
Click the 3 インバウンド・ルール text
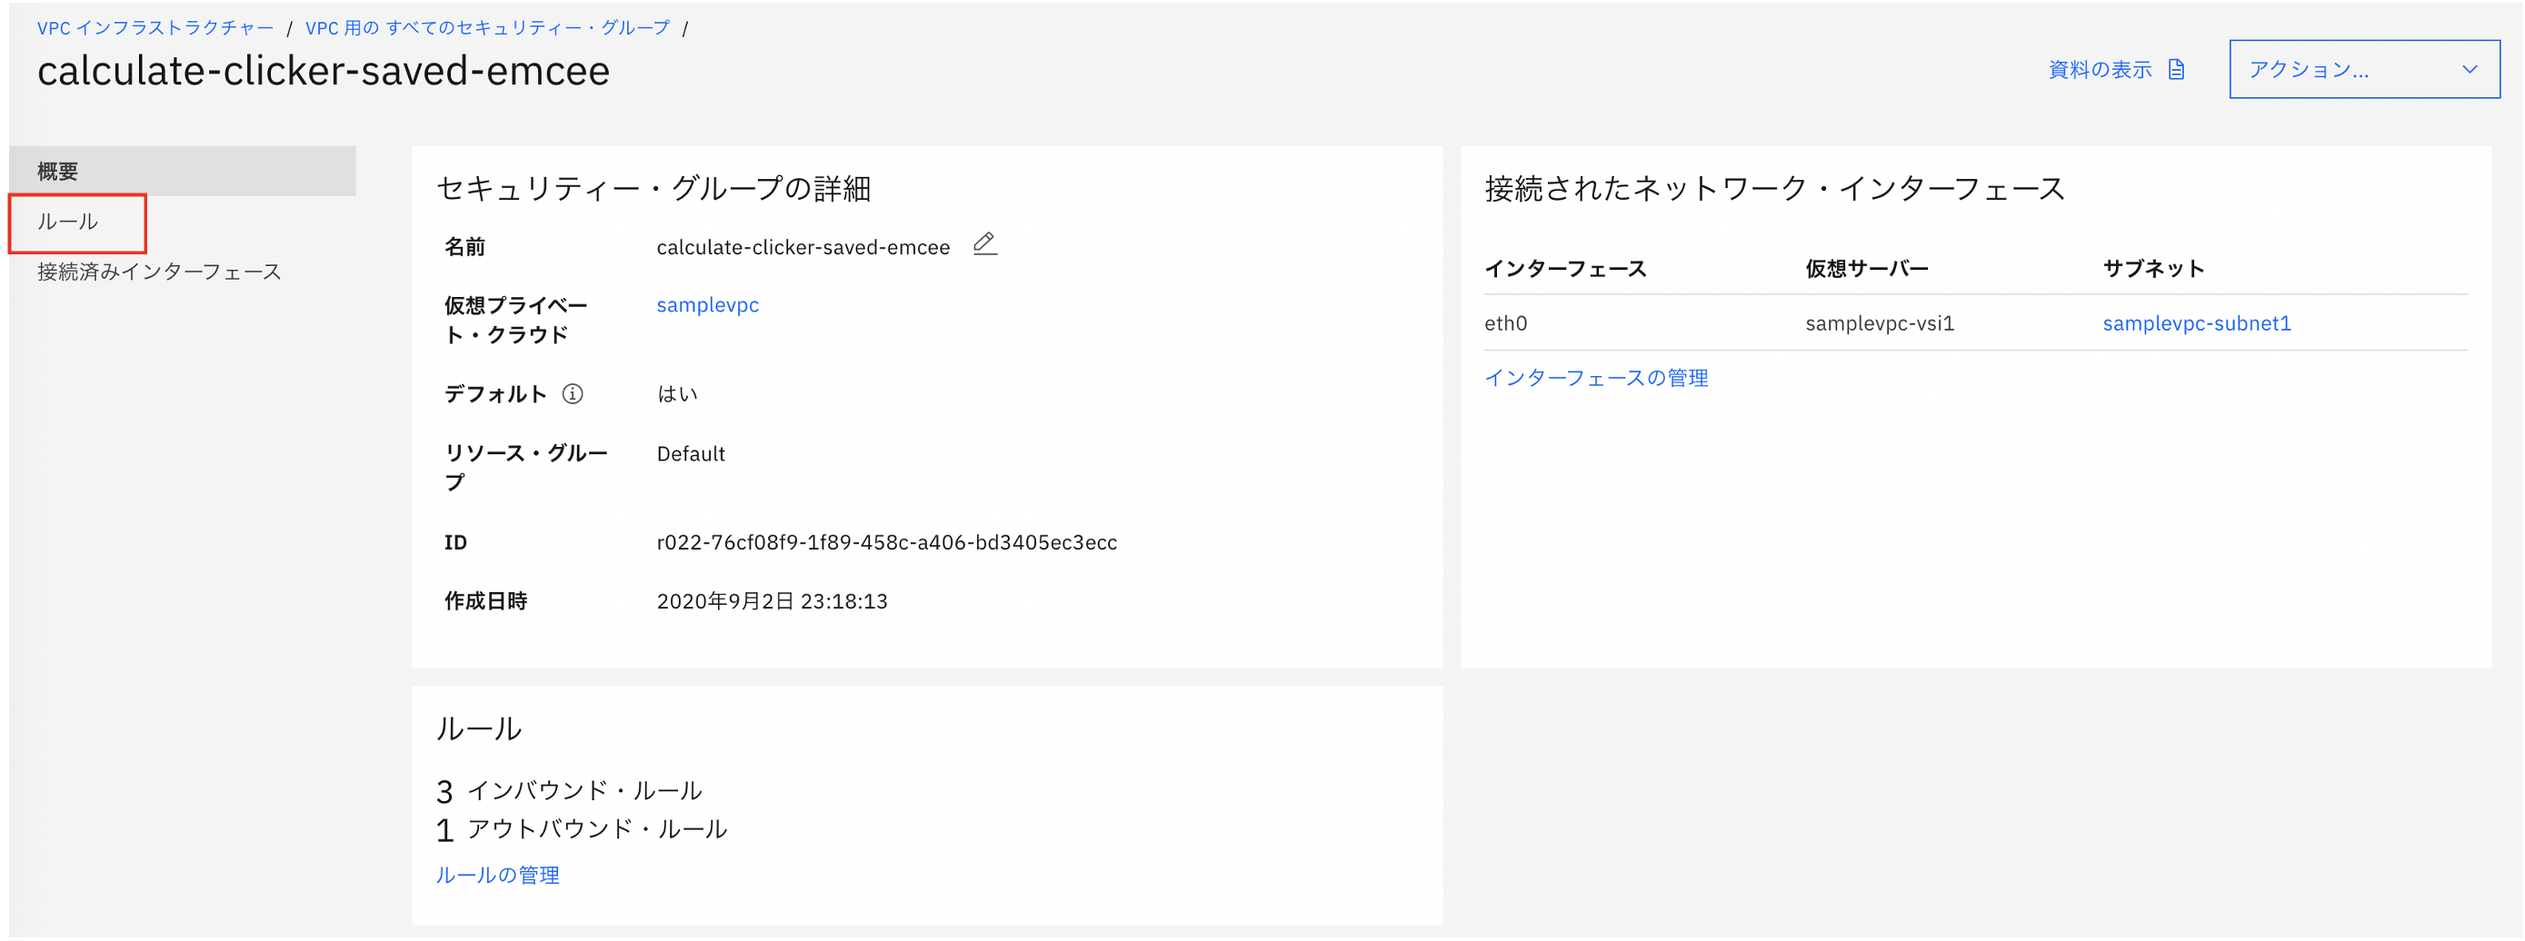point(568,790)
